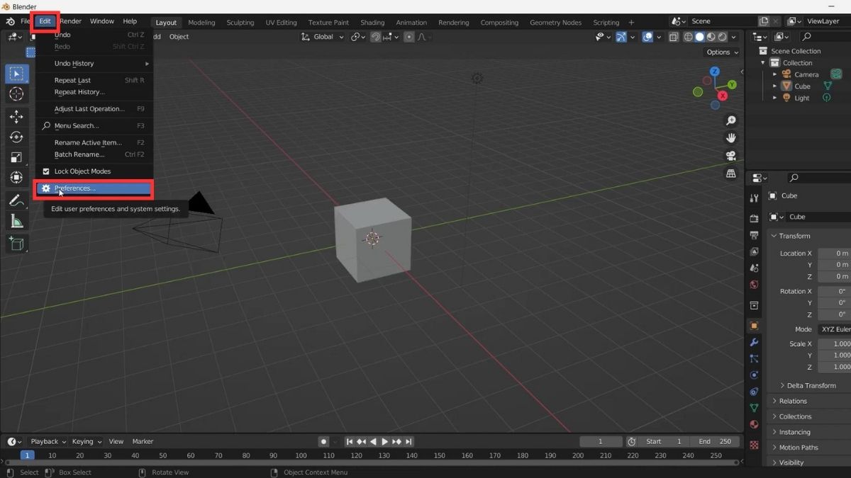This screenshot has width=851, height=478.
Task: Select the Select Box tool
Action: [17, 74]
